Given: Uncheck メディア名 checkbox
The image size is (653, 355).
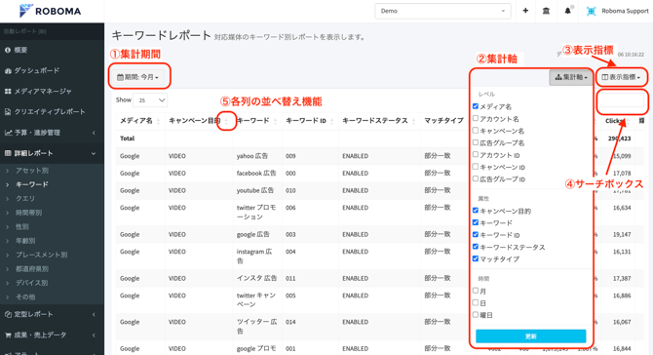Looking at the screenshot, I should (476, 106).
